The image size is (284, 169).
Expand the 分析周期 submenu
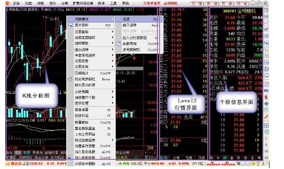(x=91, y=92)
